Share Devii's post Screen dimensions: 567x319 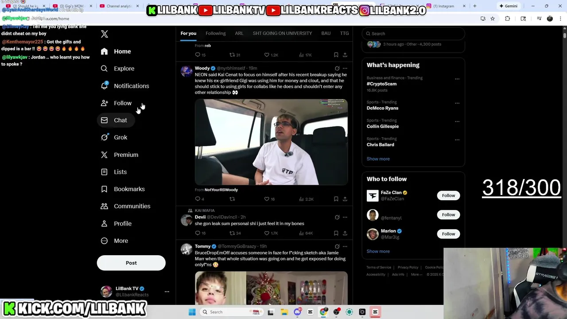tap(345, 233)
